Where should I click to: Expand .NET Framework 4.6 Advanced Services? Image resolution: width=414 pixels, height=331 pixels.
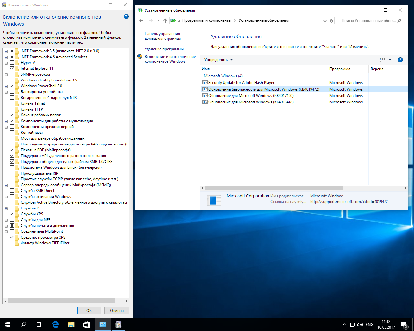click(x=6, y=57)
